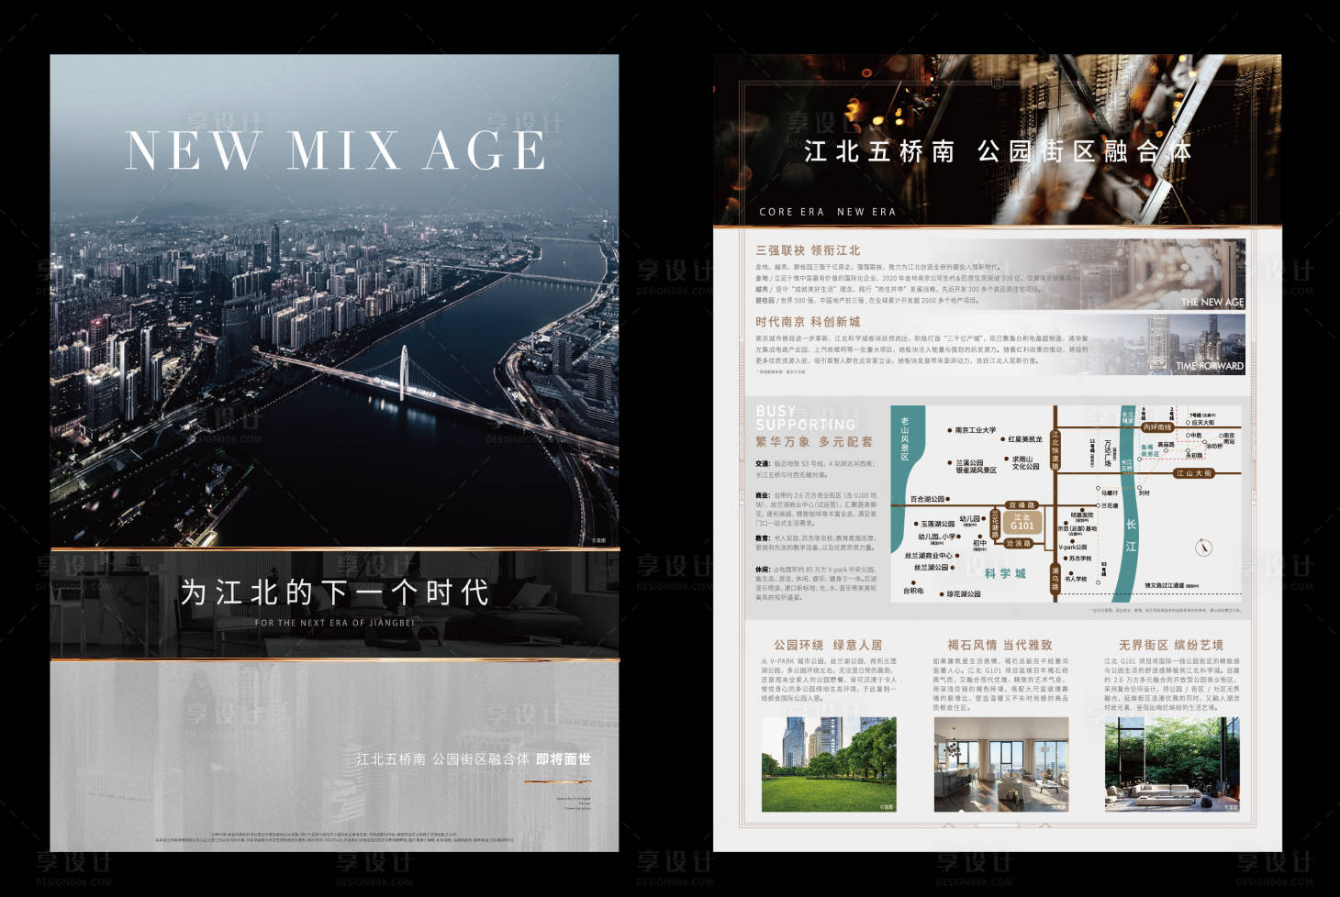Click the 交通 paragraph label

(x=762, y=464)
